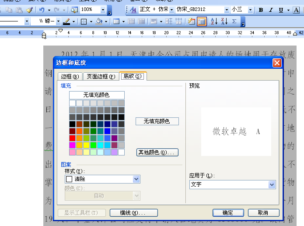
Task: Click Distribute Columns Evenly icon
Action: point(179,21)
